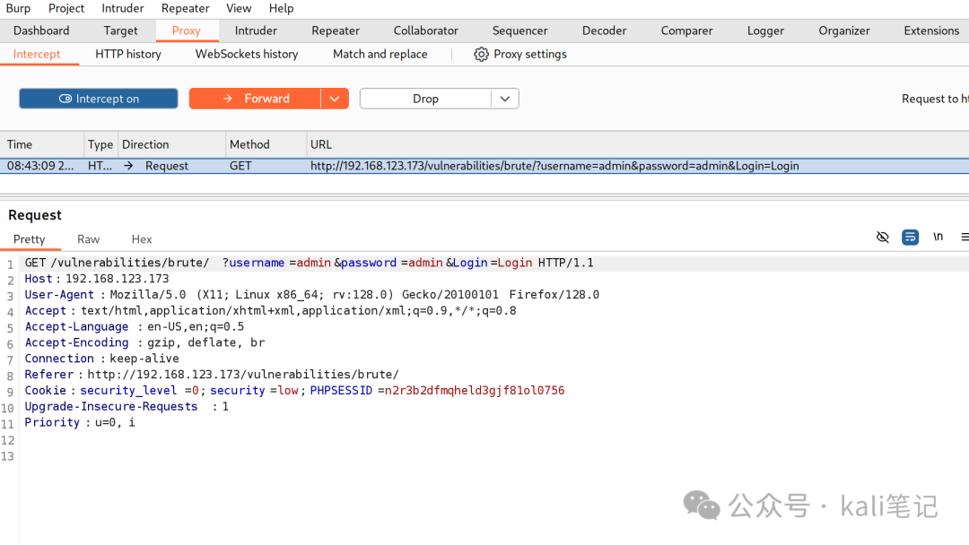Open the Logger tab

[765, 30]
